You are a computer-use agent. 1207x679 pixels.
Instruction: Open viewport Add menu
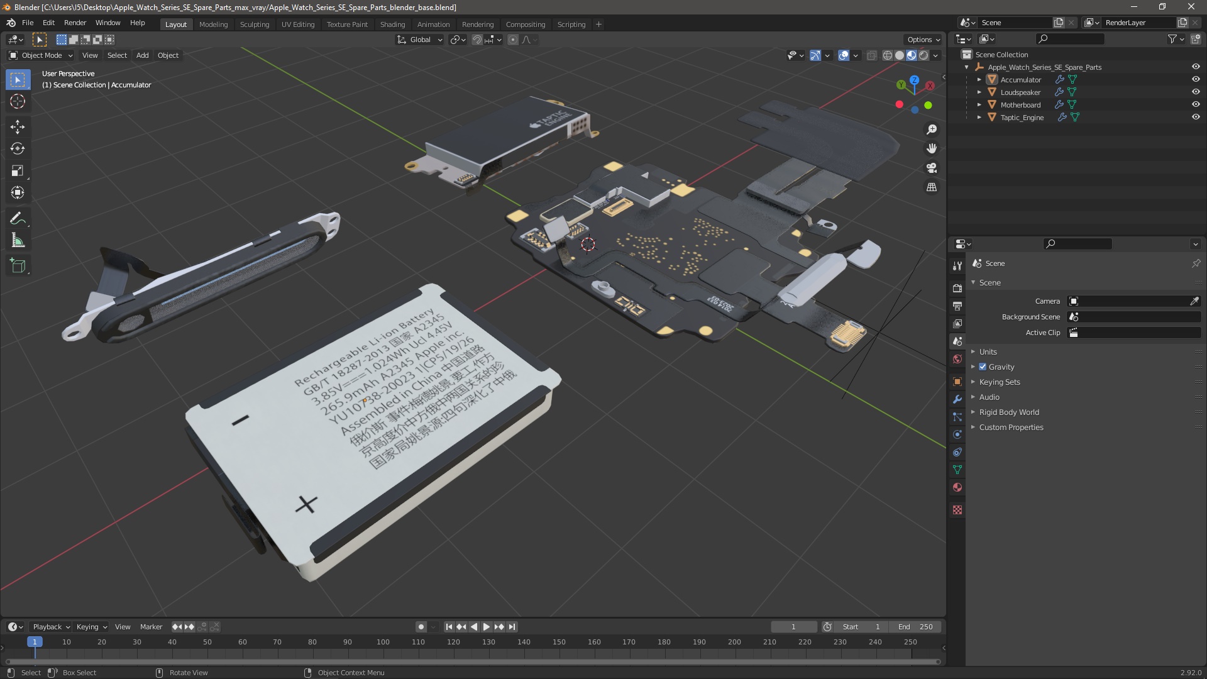[x=143, y=55]
